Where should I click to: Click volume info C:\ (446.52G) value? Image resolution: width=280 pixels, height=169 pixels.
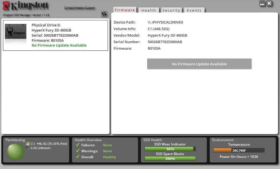pos(158,29)
